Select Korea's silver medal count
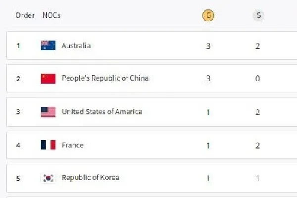Image resolution: width=297 pixels, height=198 pixels. point(257,178)
